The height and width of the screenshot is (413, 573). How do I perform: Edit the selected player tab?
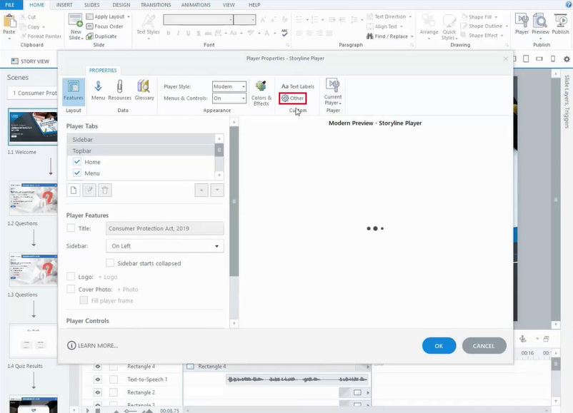click(x=89, y=190)
